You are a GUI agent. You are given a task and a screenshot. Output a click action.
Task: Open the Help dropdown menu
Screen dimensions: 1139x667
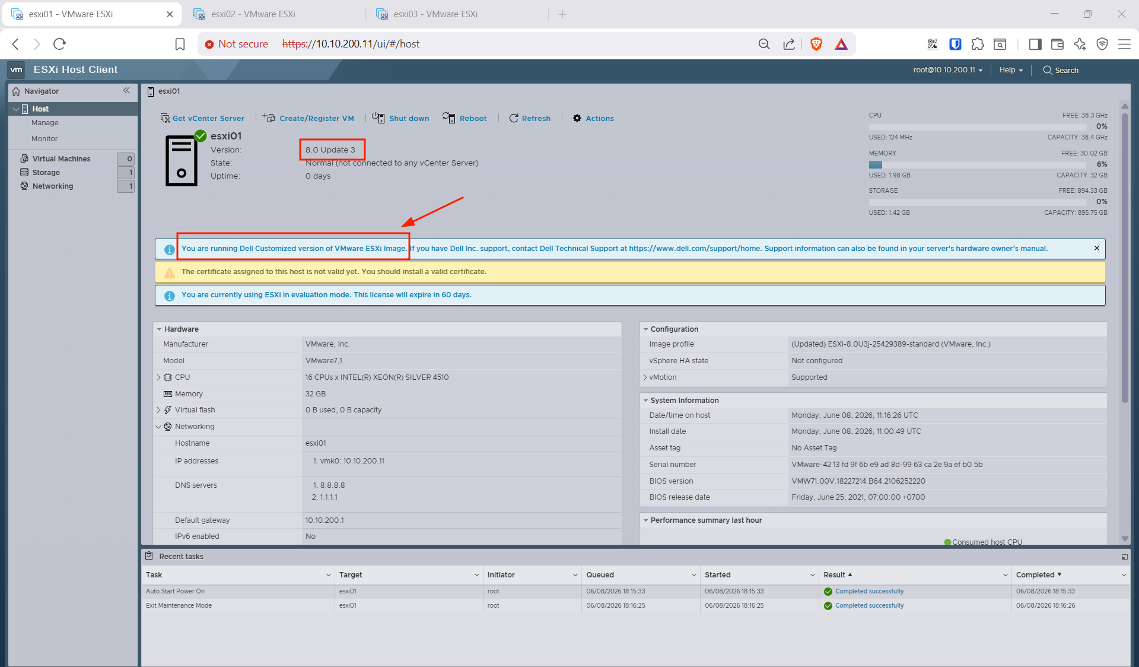point(1011,70)
